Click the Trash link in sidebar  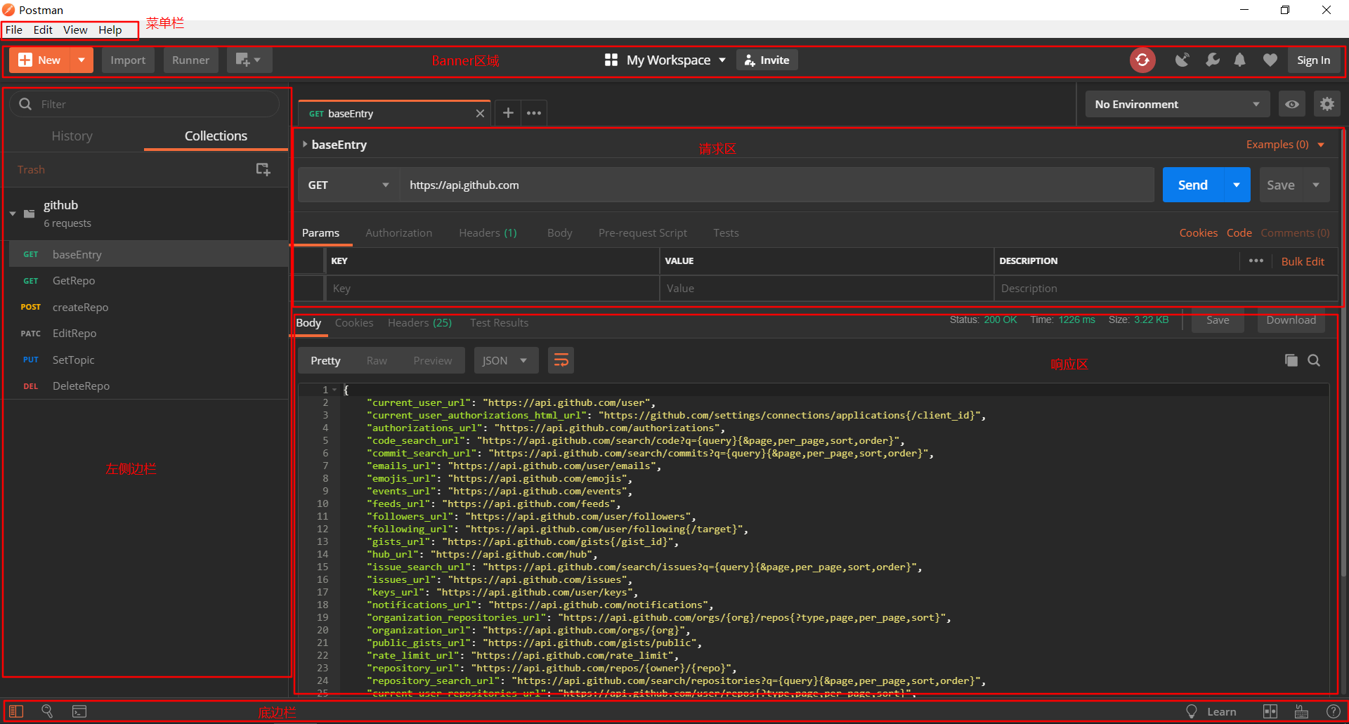click(31, 169)
